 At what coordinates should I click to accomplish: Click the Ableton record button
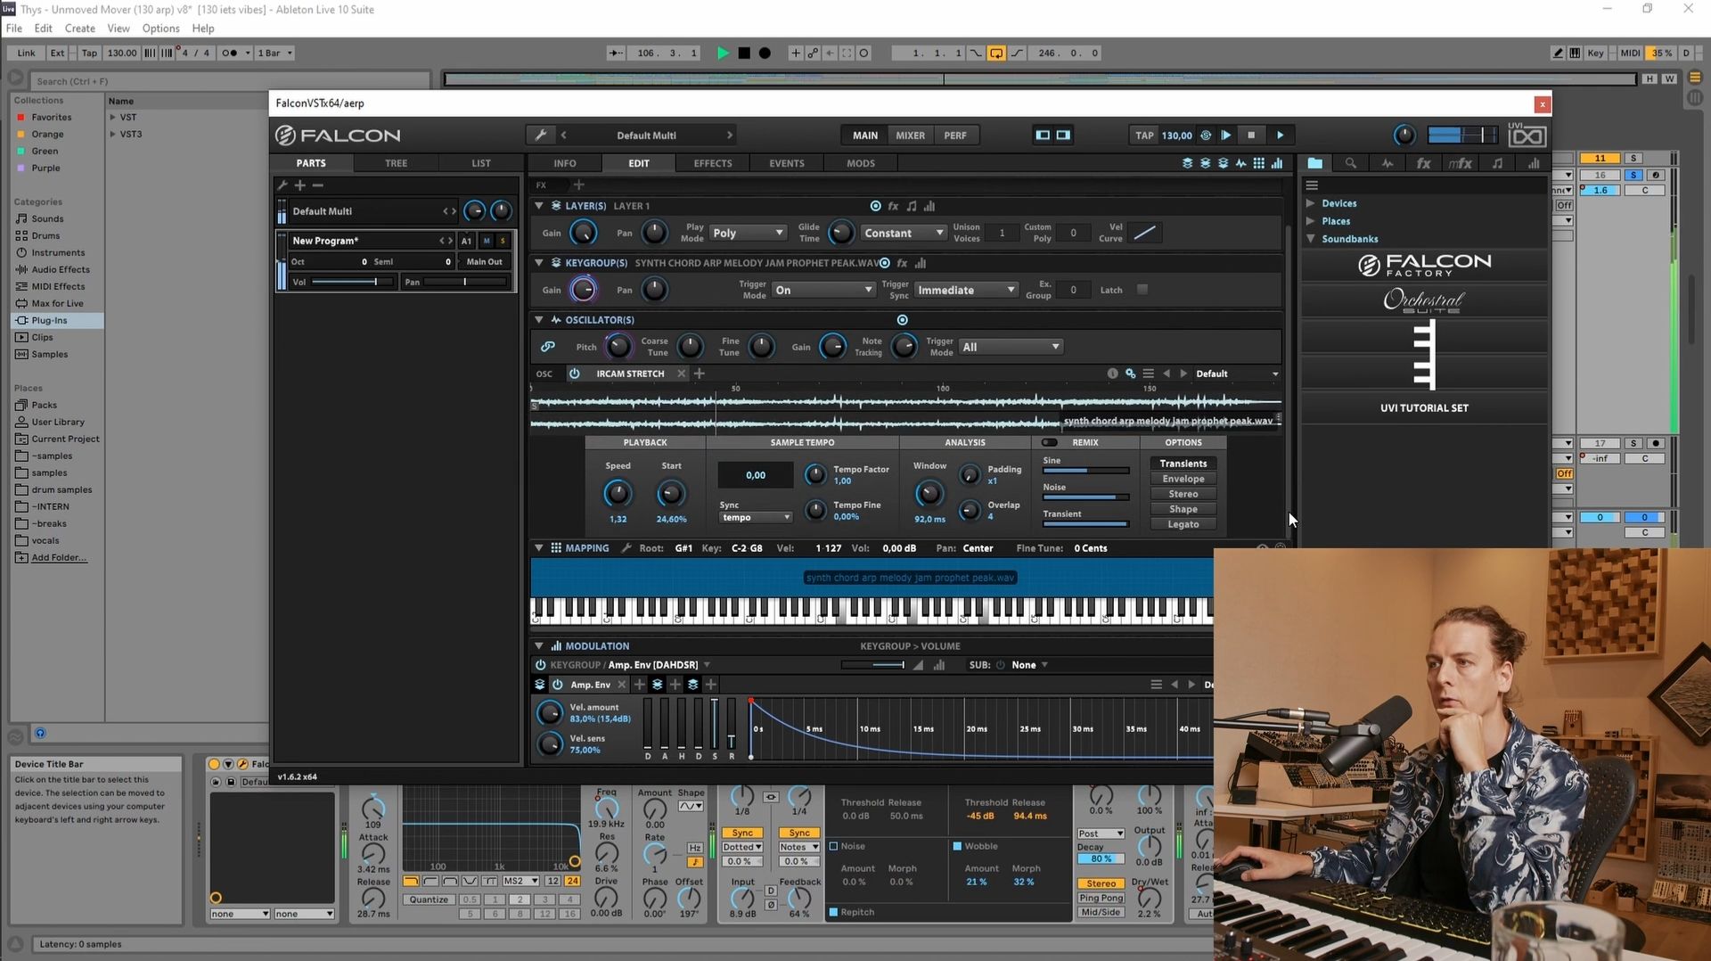point(765,53)
